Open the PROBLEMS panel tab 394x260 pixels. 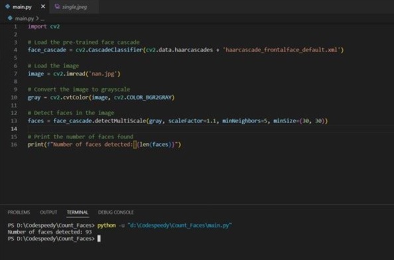coord(19,212)
